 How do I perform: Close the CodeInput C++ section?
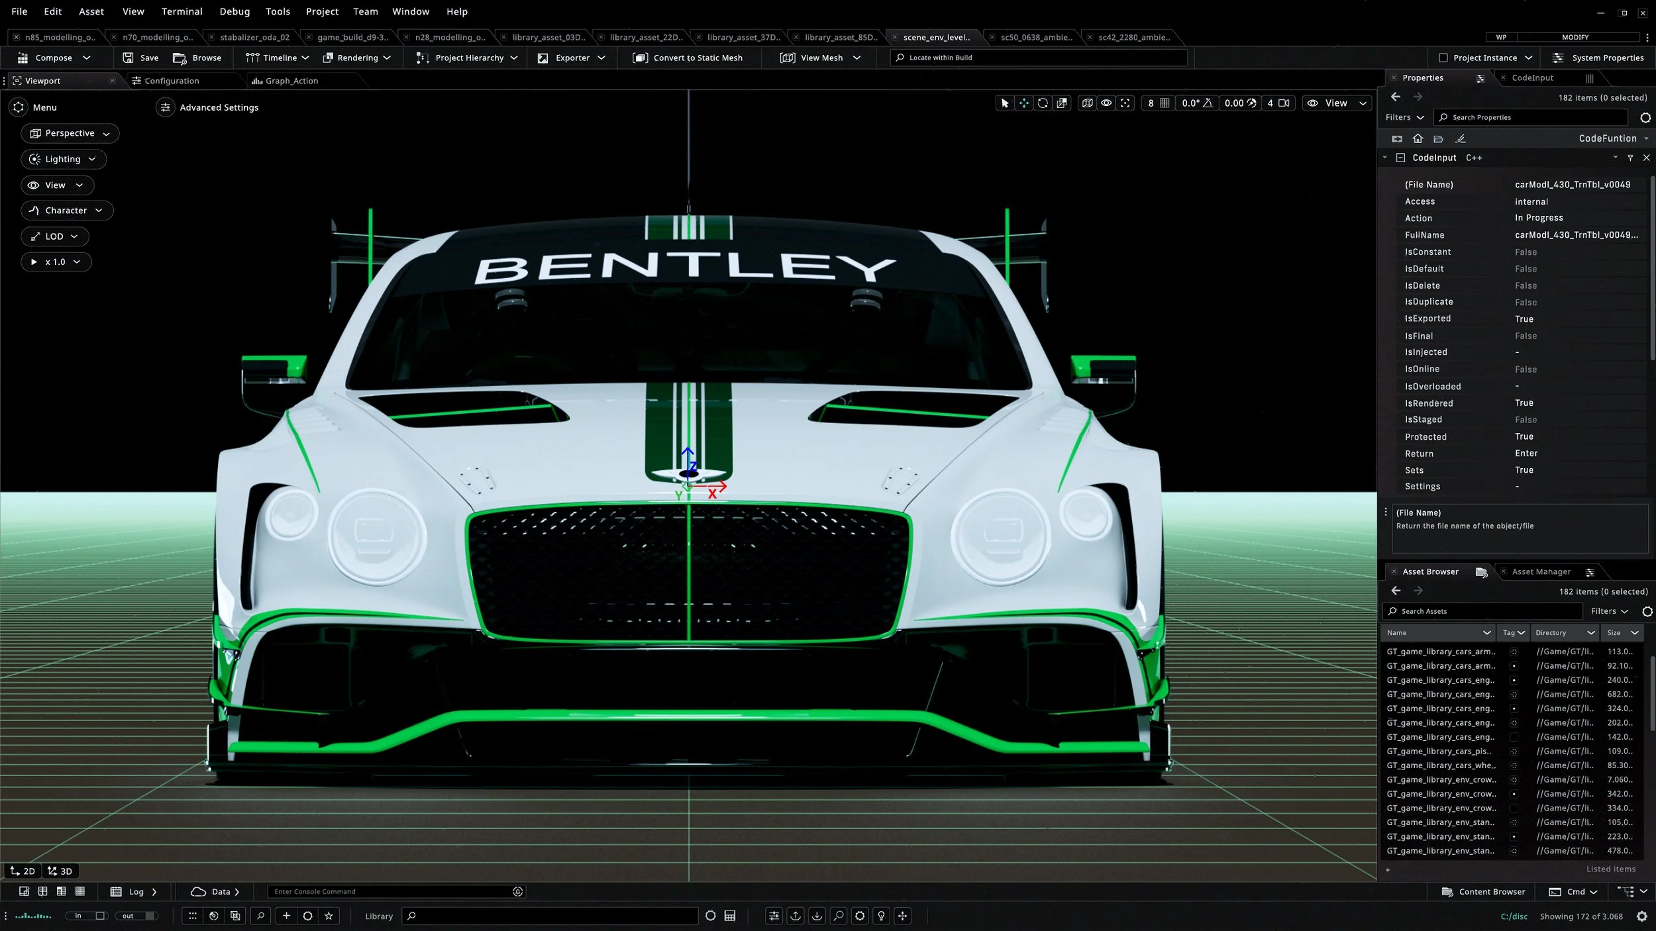click(1646, 158)
